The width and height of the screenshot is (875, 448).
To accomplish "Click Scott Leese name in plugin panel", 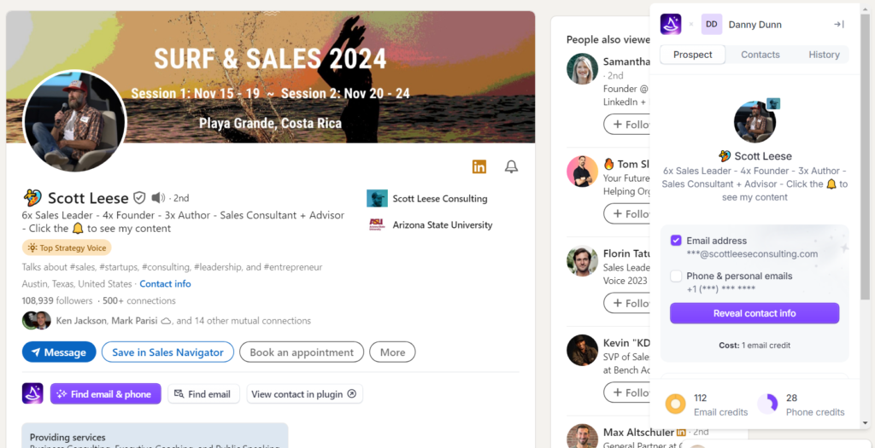I will pos(763,156).
